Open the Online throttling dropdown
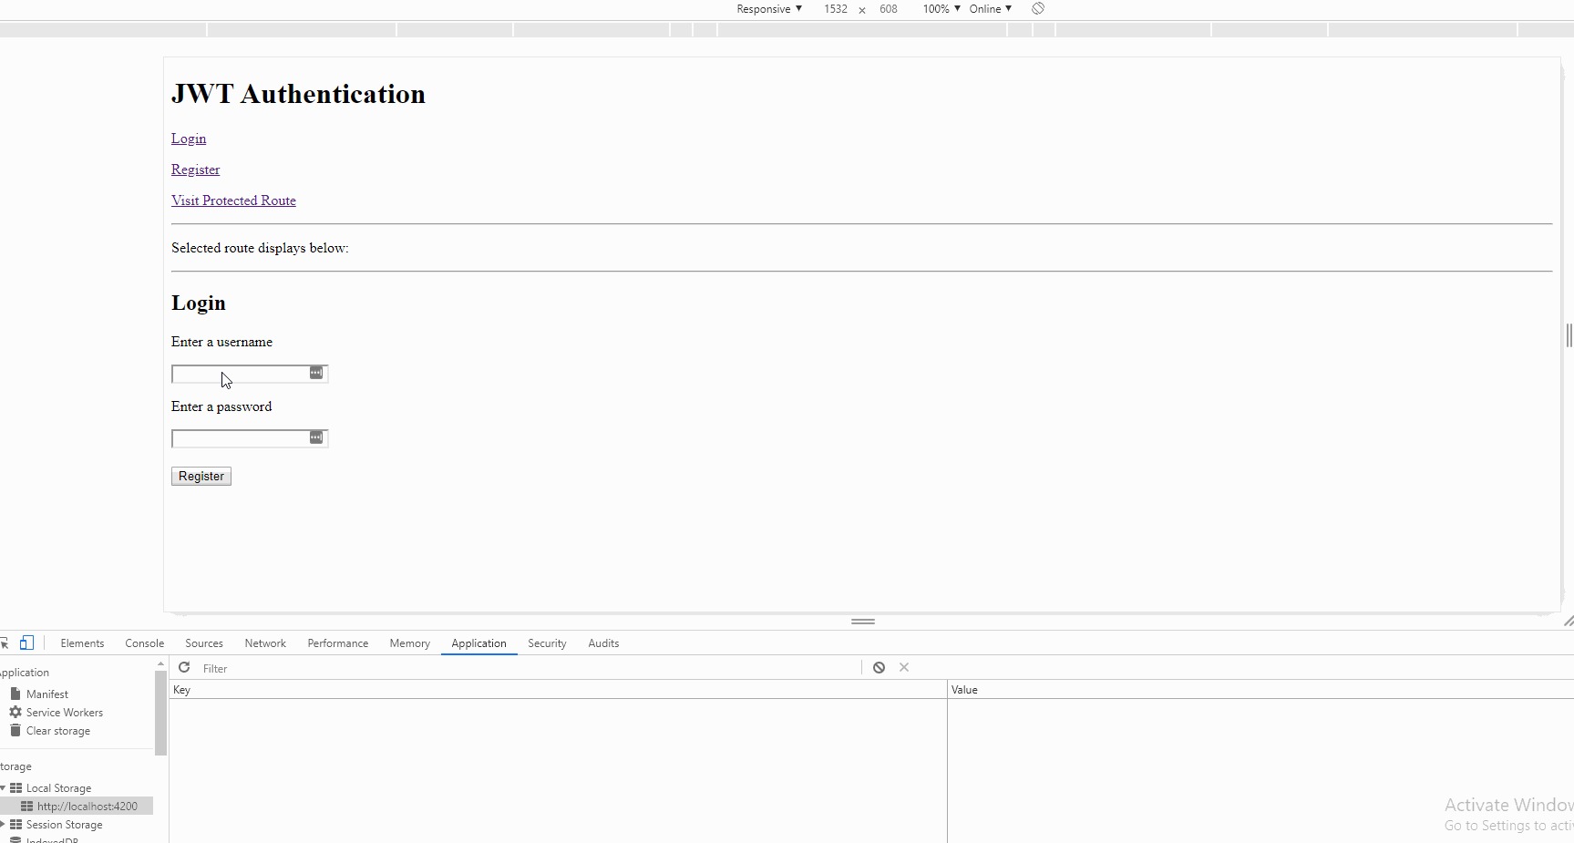This screenshot has width=1574, height=843. coord(991,8)
